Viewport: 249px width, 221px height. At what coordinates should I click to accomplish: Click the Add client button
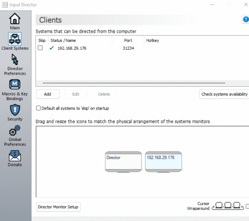coord(48,94)
